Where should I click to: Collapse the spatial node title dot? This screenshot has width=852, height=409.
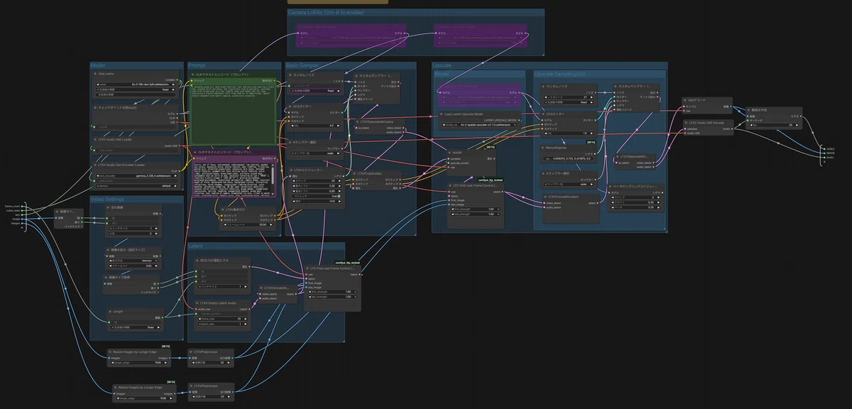point(449,153)
